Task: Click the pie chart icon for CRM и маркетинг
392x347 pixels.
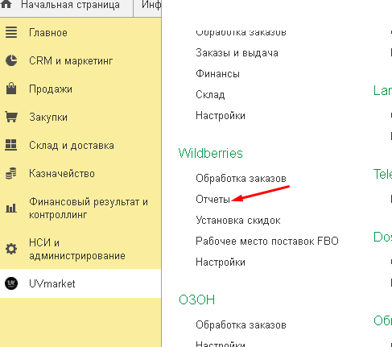Action: pos(11,60)
